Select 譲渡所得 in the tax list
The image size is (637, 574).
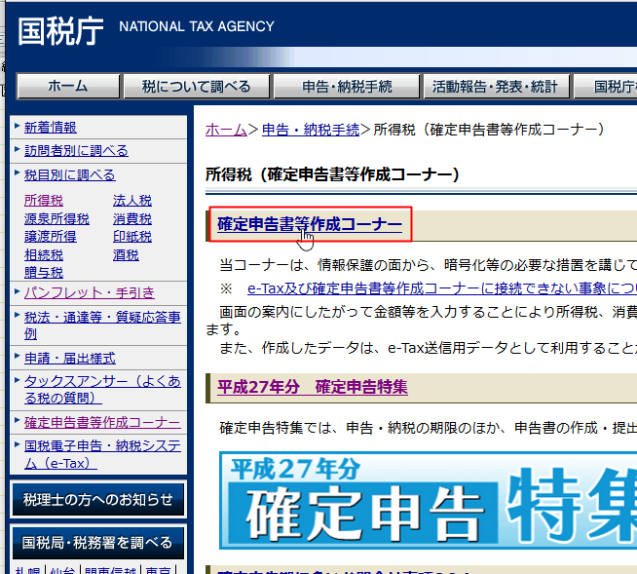51,237
